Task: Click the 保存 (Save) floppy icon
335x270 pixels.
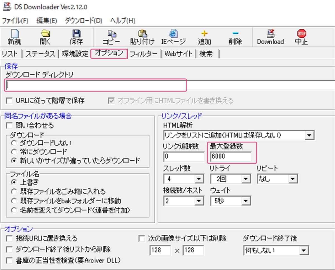Action: tap(76, 33)
